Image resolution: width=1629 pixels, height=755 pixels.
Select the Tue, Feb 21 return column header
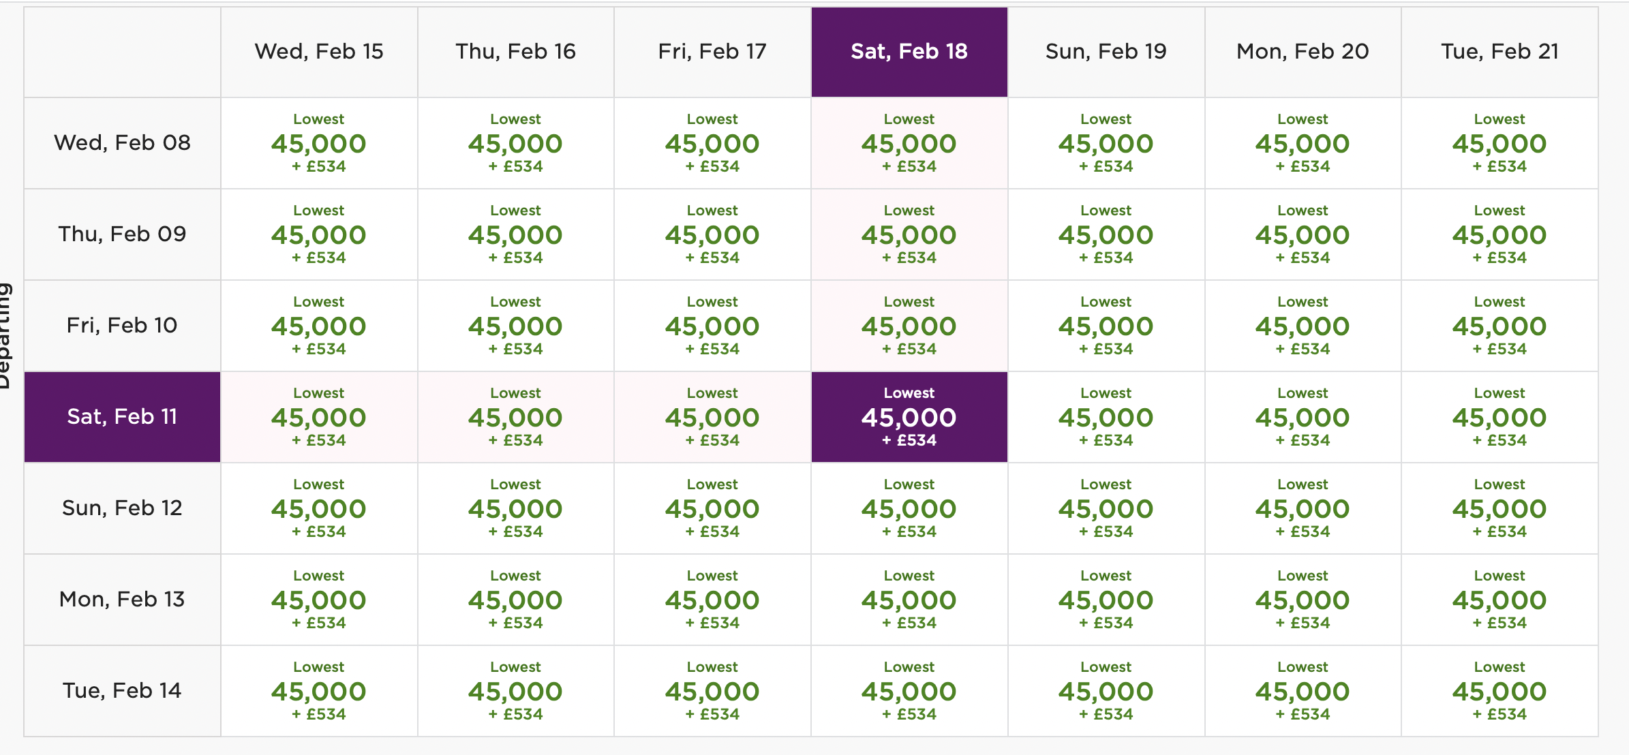[1499, 52]
